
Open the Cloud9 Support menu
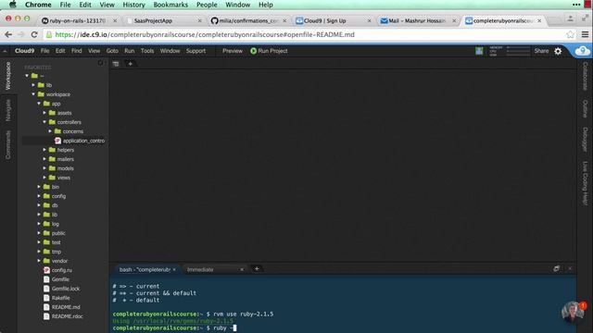pos(196,51)
